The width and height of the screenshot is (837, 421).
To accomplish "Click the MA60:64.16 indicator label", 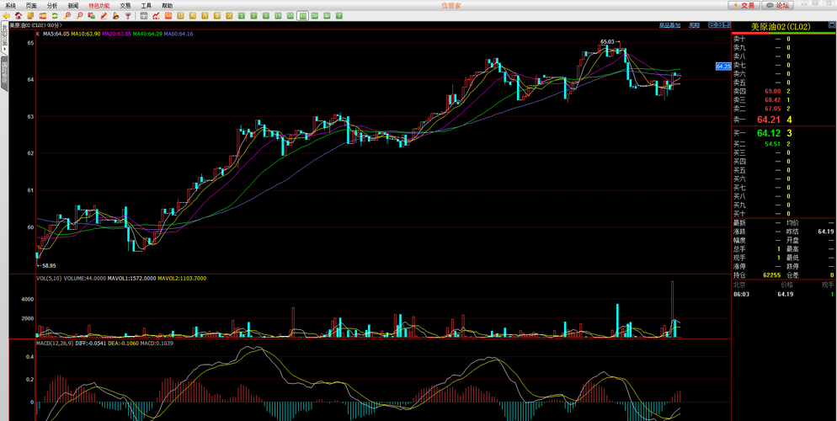I will [179, 34].
